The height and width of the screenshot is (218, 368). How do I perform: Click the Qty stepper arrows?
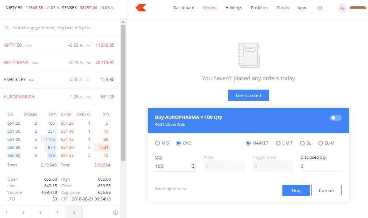pos(193,166)
